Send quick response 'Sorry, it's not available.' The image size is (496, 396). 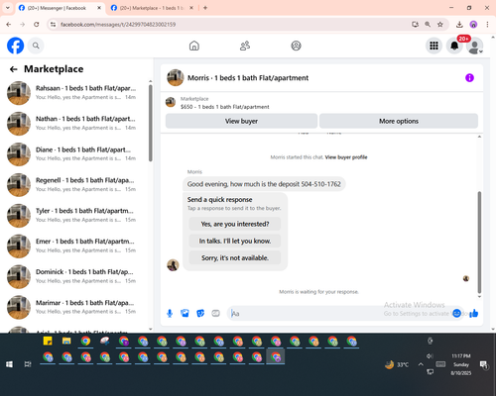click(235, 257)
